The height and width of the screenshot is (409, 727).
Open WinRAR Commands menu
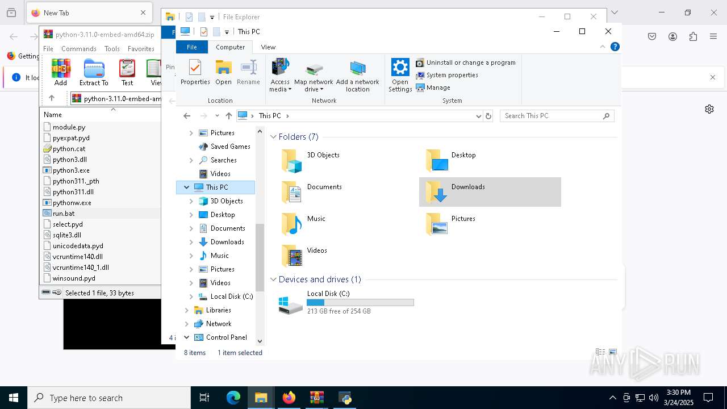[x=79, y=49]
